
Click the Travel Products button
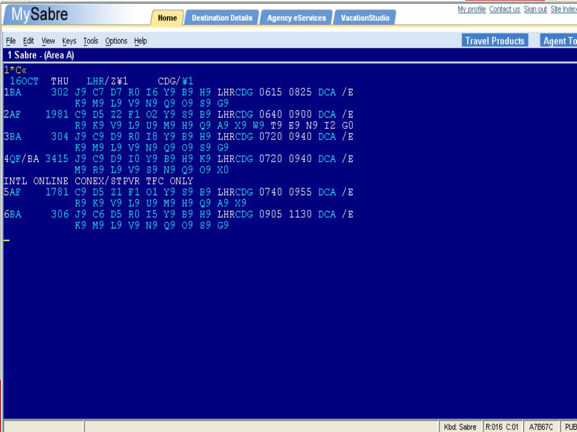495,40
